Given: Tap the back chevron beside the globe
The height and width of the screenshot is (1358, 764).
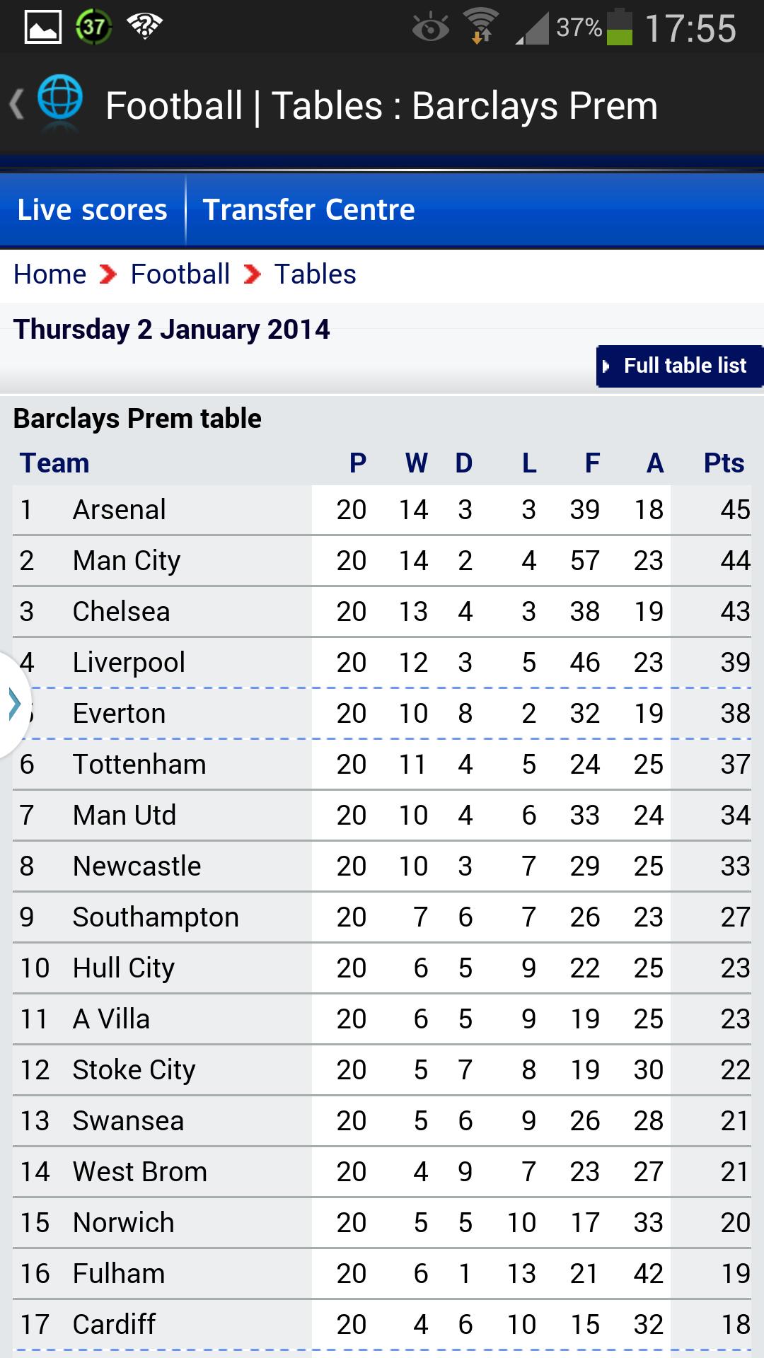Looking at the screenshot, I should (17, 105).
